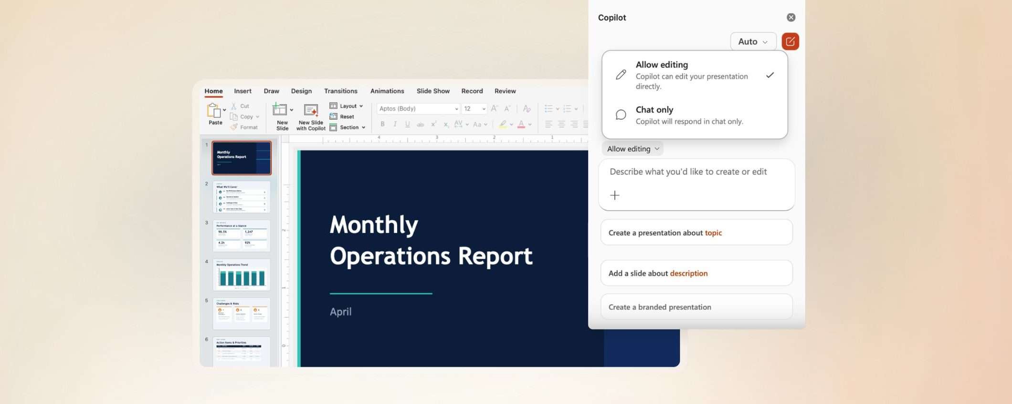This screenshot has width=1012, height=404.
Task: Select slide 4 Monthly Operations Trend thumbnail
Action: point(242,275)
